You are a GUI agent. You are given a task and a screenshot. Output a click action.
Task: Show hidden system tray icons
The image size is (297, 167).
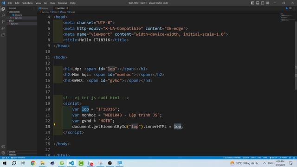(x=265, y=163)
